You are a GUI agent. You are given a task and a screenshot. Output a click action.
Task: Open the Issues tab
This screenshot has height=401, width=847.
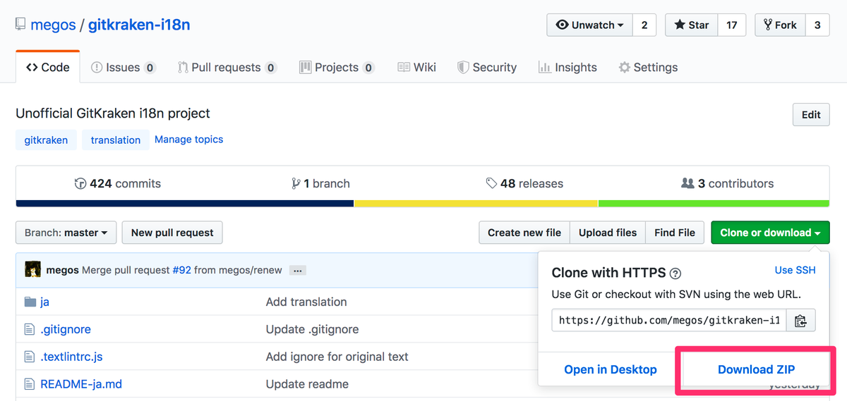(x=124, y=67)
